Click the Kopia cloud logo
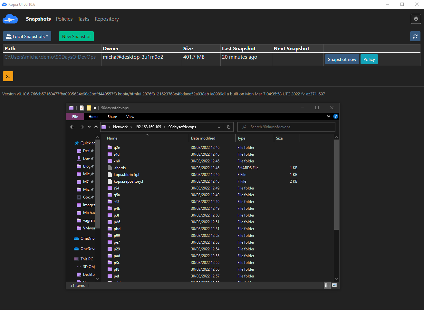This screenshot has width=424, height=310. click(10, 19)
